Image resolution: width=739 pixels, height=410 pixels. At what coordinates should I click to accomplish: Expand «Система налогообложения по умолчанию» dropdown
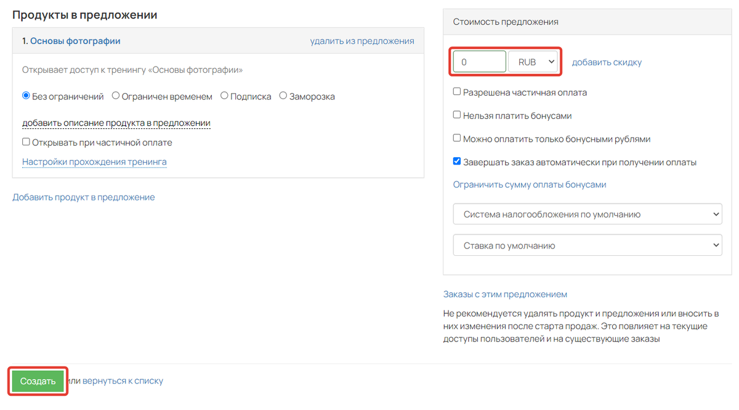click(x=587, y=215)
